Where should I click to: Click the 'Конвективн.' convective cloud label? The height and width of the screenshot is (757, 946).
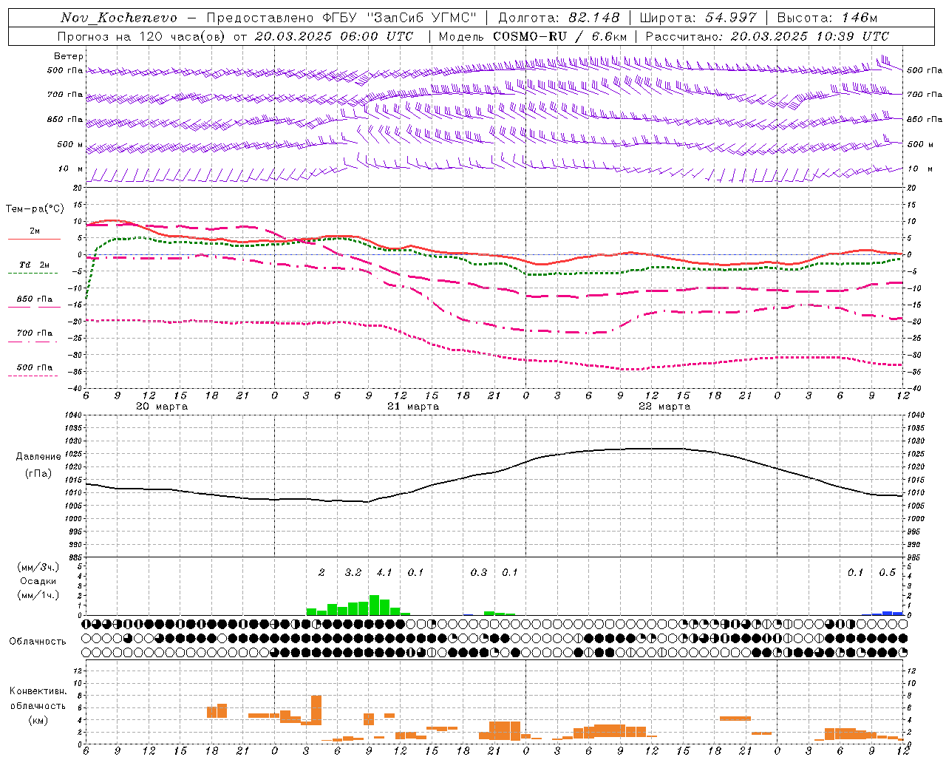coord(38,691)
